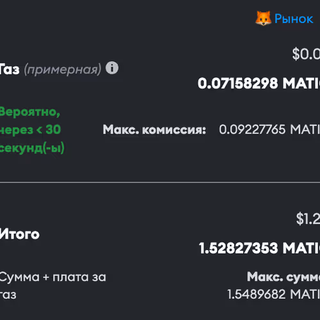Click the Макс. сумма label
This screenshot has height=320, width=320.
284,277
